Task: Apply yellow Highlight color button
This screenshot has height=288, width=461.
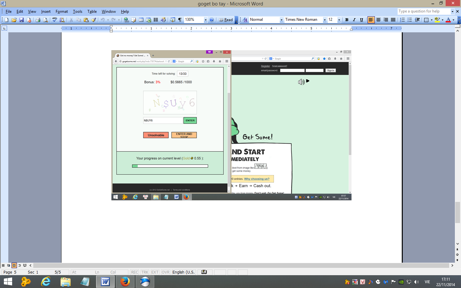Action: pyautogui.click(x=437, y=20)
